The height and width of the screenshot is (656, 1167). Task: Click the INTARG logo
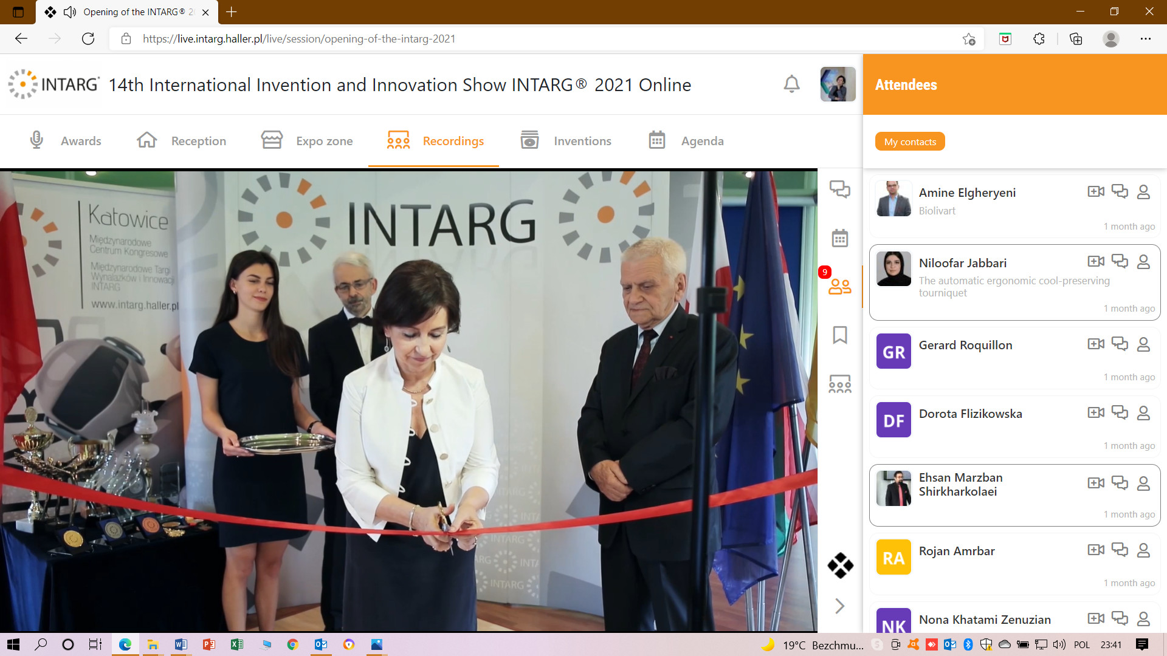(x=53, y=84)
